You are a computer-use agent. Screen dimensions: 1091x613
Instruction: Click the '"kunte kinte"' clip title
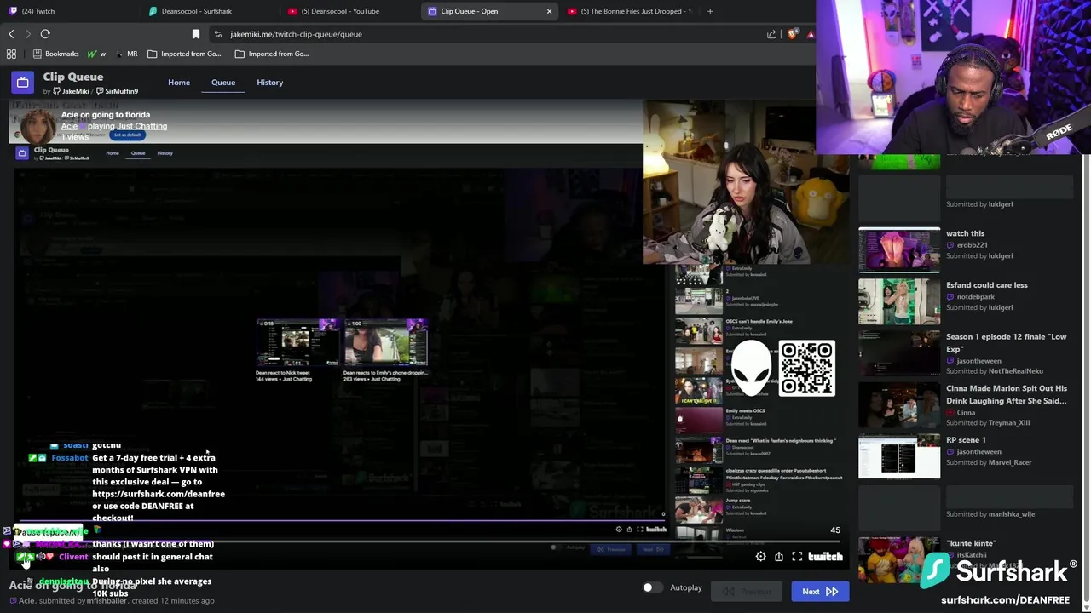[x=971, y=543]
